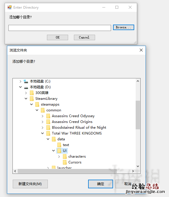This screenshot has width=169, height=197.
Task: Collapse the common folder
Action: (x=37, y=110)
